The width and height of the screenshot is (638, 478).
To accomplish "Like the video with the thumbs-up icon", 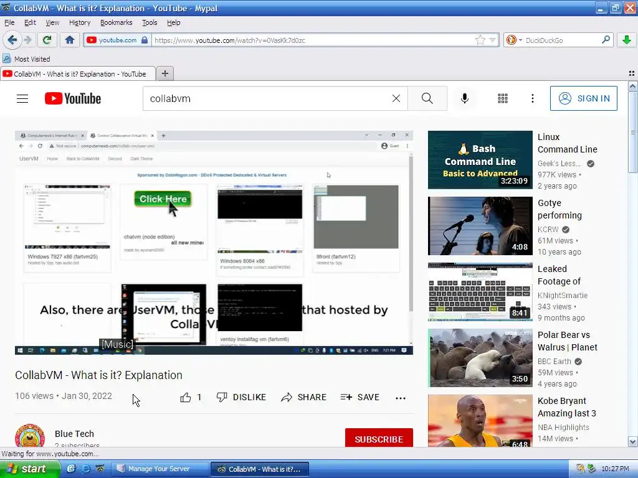I will point(186,397).
